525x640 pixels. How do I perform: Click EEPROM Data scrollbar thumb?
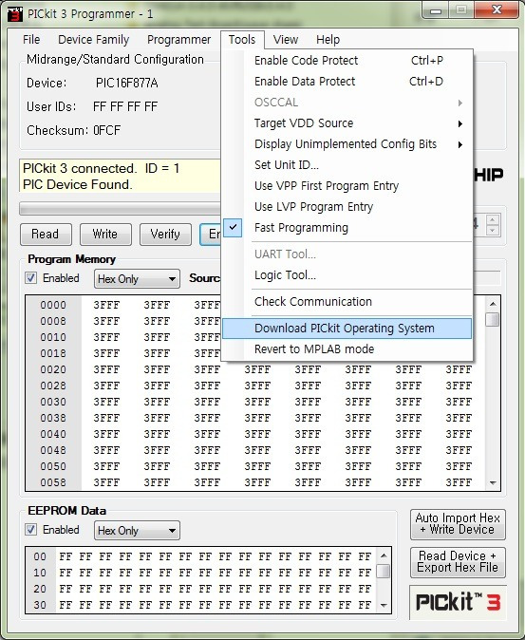pyautogui.click(x=384, y=571)
